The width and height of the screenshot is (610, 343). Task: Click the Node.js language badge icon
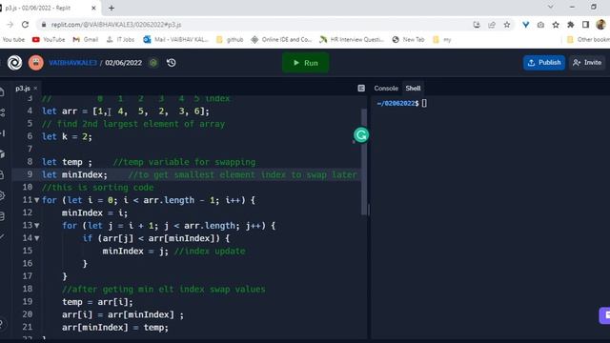(153, 63)
